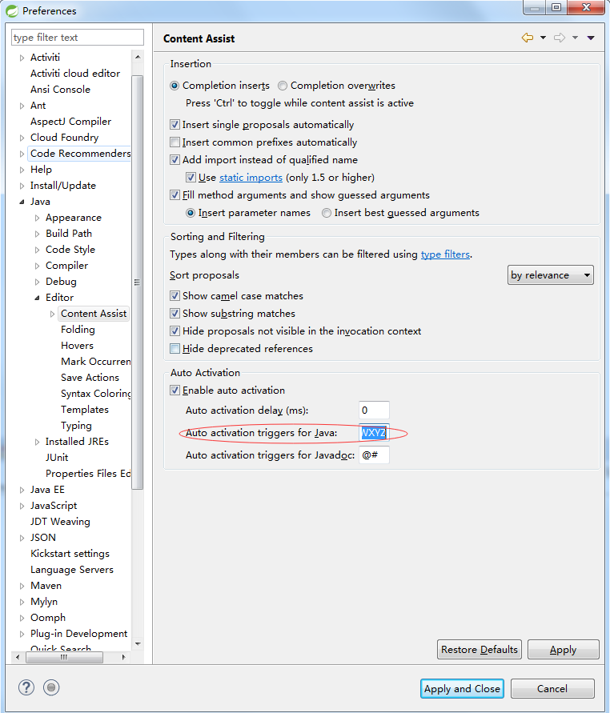The width and height of the screenshot is (610, 713).
Task: Click the preference recorder circle icon
Action: 50,687
